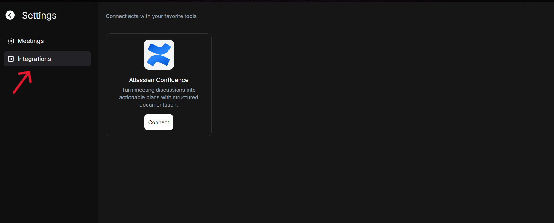
Task: Click the Confluence logo thumbnail
Action: (159, 55)
